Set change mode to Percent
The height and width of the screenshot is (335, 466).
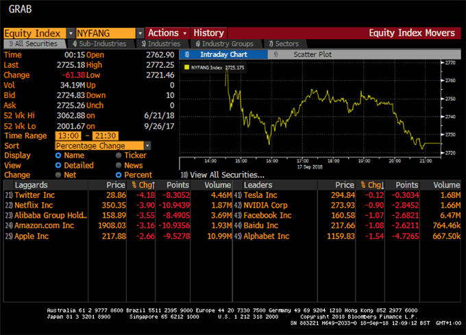(119, 175)
